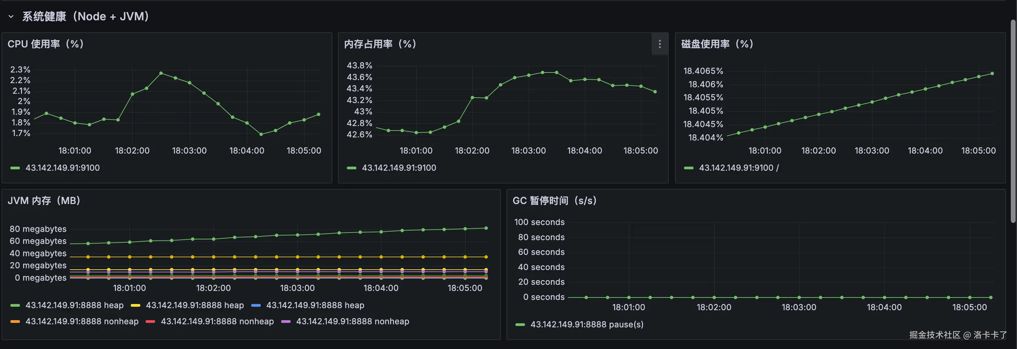Toggle the orange nonheap series in JVM legend
1017x349 pixels.
point(82,322)
